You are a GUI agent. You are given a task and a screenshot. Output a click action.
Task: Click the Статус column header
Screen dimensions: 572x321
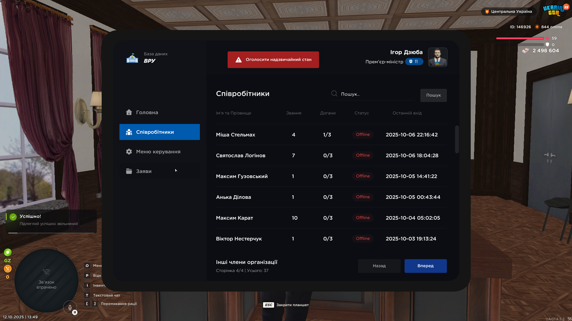pyautogui.click(x=362, y=113)
